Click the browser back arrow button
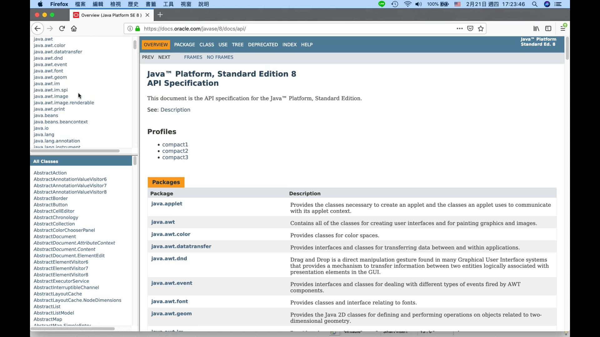This screenshot has height=337, width=600. [x=37, y=29]
